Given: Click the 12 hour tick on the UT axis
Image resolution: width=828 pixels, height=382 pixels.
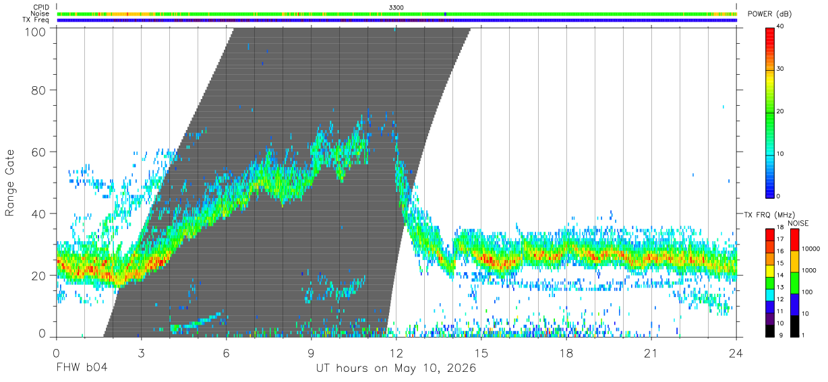Looking at the screenshot, I should pyautogui.click(x=396, y=352).
